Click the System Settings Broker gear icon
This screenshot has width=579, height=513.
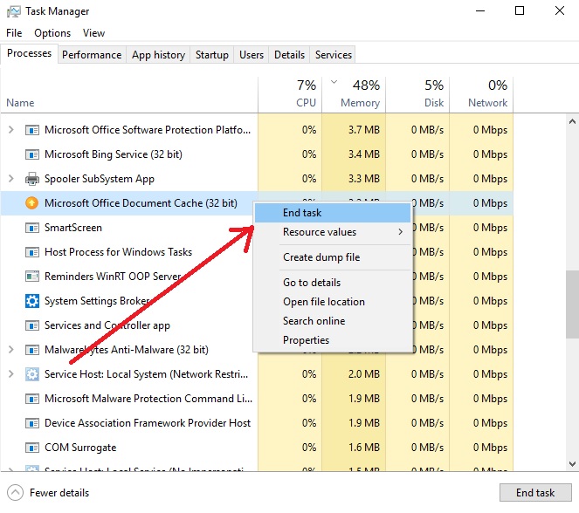32,301
